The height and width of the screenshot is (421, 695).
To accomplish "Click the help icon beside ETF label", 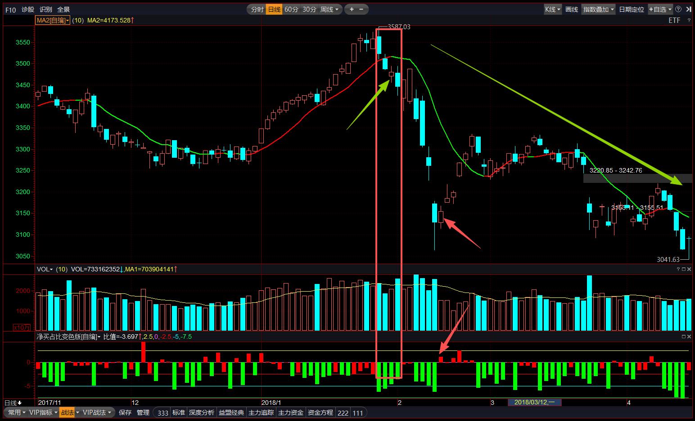I will (689, 20).
